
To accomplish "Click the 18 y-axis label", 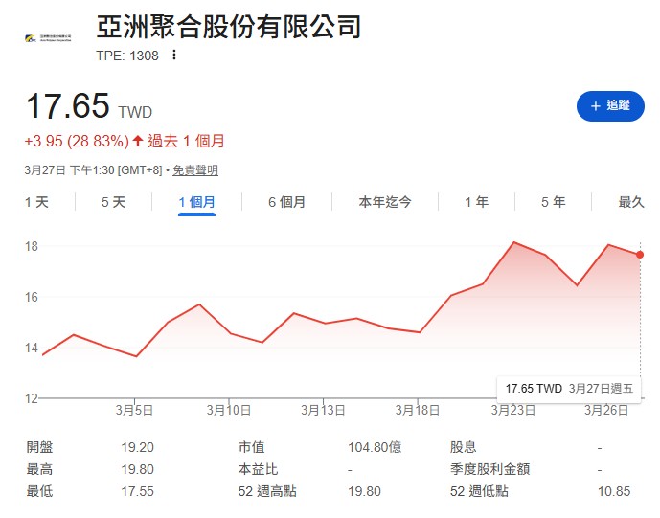I will click(32, 246).
